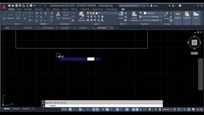Select the Line drawing tool
The image size is (204, 115).
click(4, 16)
